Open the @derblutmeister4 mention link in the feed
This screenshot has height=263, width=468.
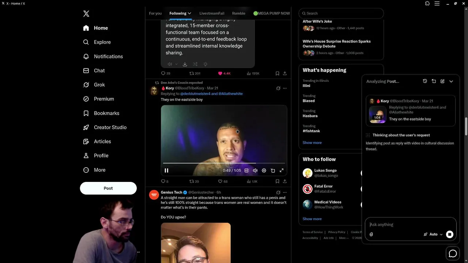(195, 94)
